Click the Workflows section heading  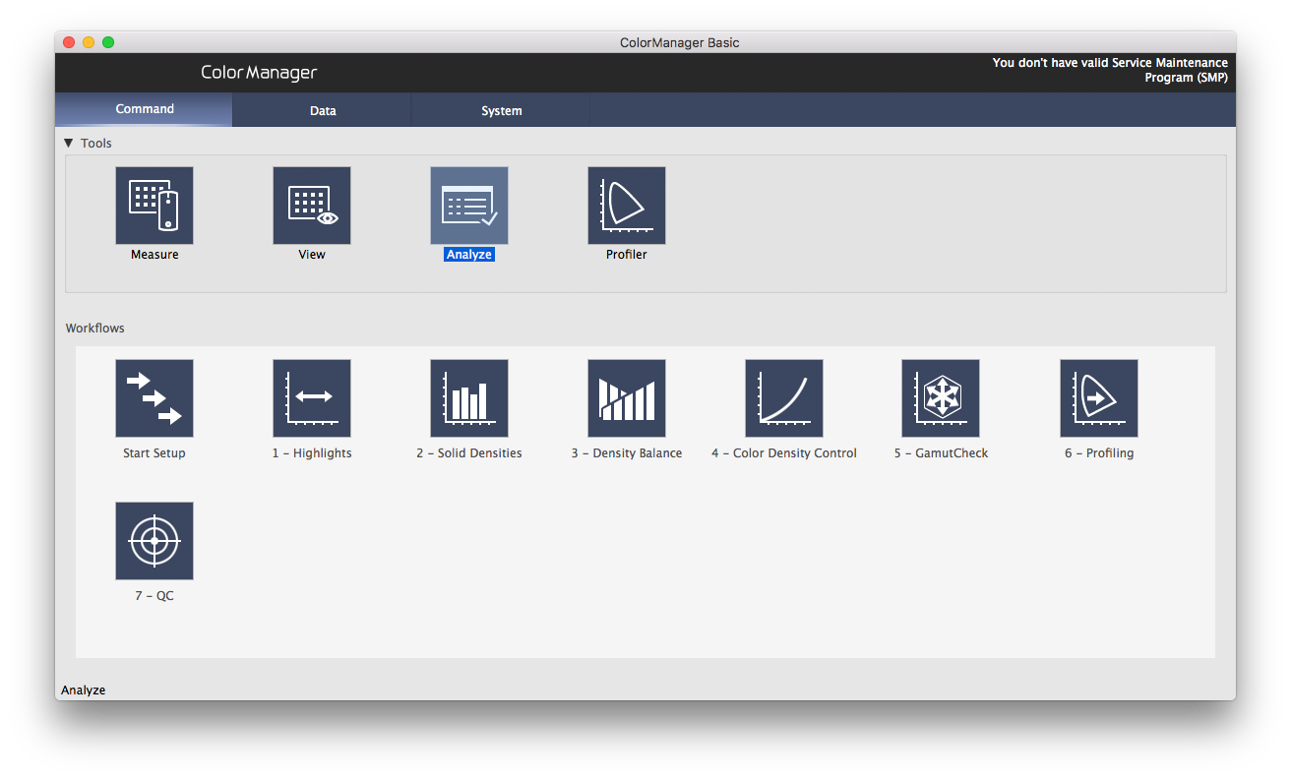pyautogui.click(x=95, y=329)
